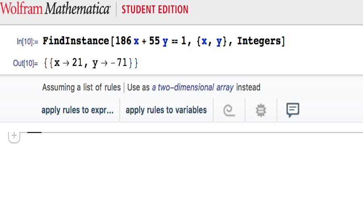Click the coefficient 186 in the input

pyautogui.click(x=123, y=41)
